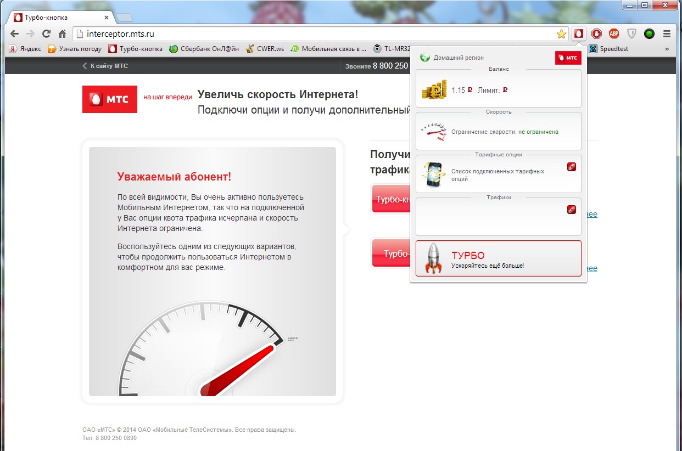Click the phone icon in Тарифные опции
Image resolution: width=682 pixels, height=451 pixels.
point(435,174)
